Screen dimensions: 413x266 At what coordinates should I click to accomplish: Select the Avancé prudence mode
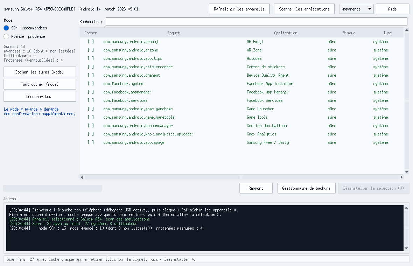[x=6, y=36]
